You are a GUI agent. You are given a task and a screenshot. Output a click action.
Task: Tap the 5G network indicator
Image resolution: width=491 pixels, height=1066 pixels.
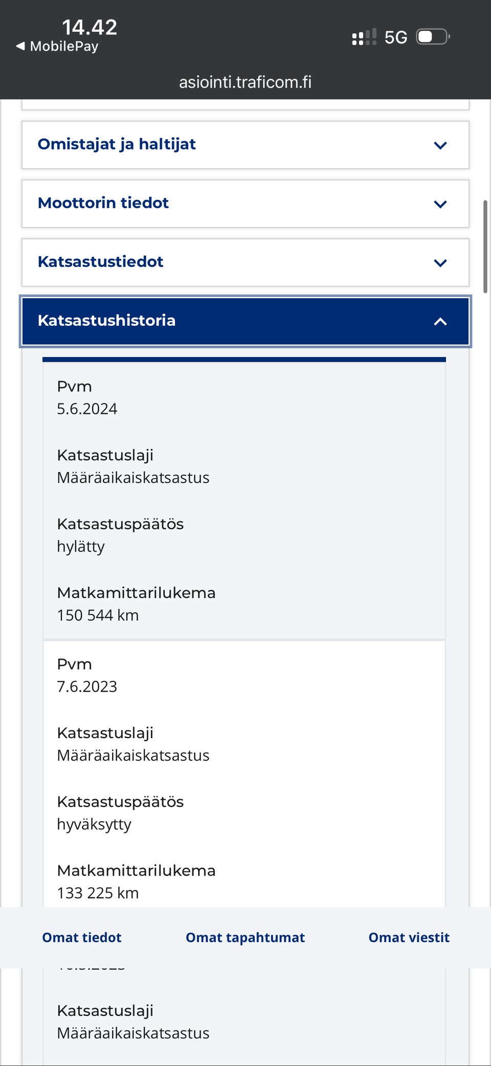tap(396, 37)
